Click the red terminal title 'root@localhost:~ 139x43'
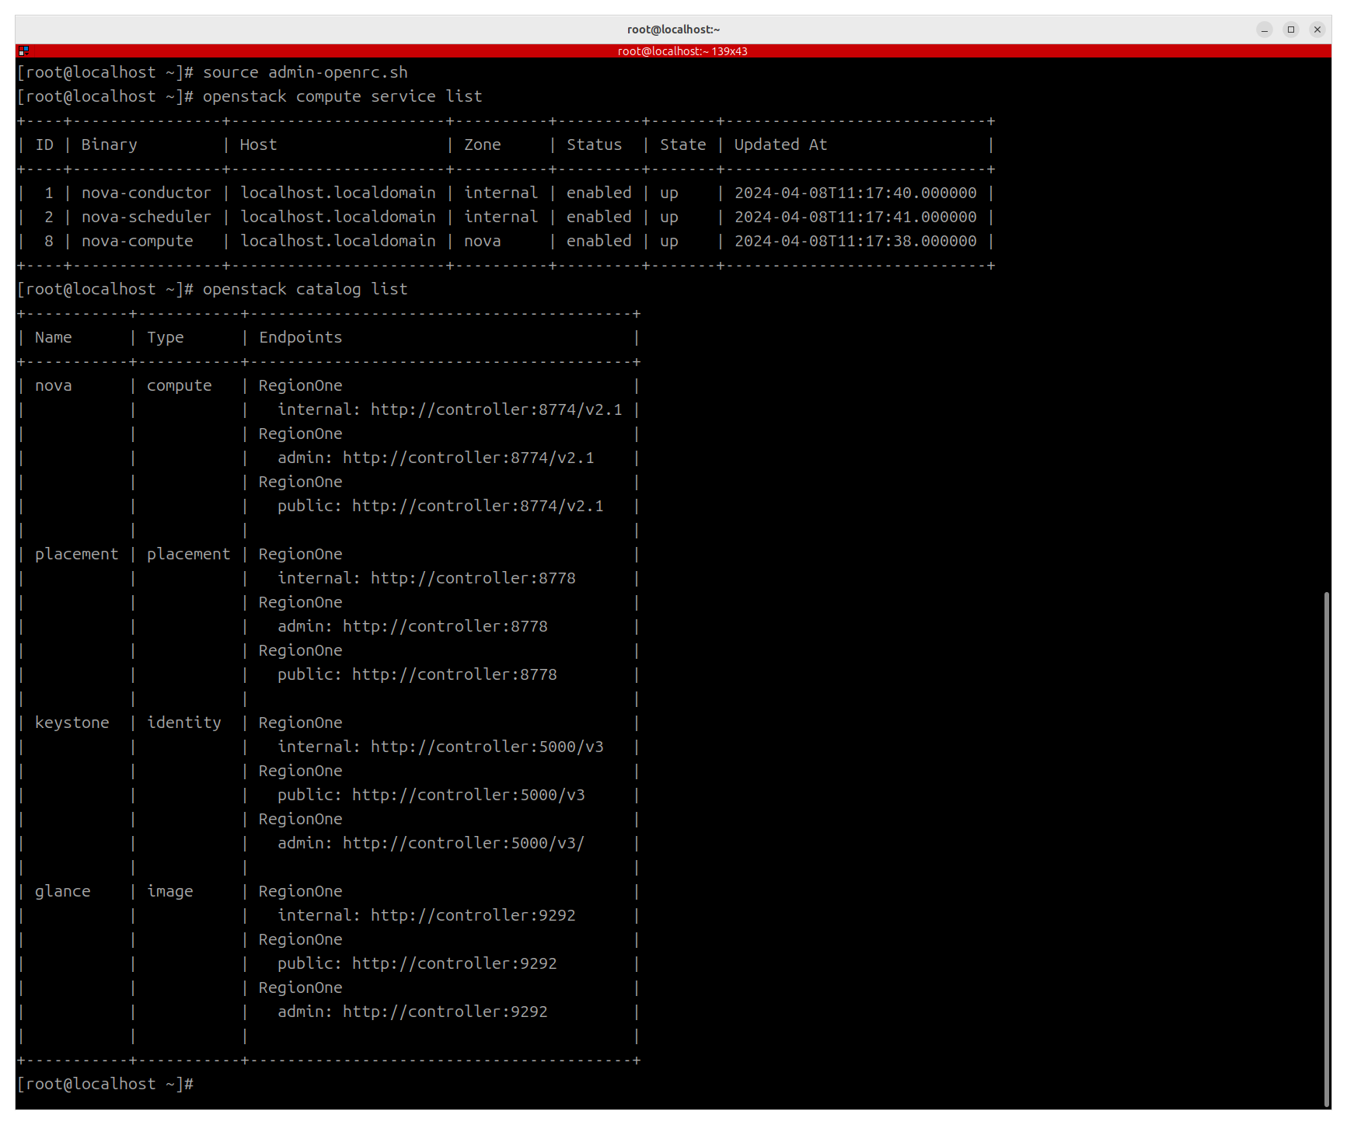The width and height of the screenshot is (1347, 1125). (x=682, y=51)
